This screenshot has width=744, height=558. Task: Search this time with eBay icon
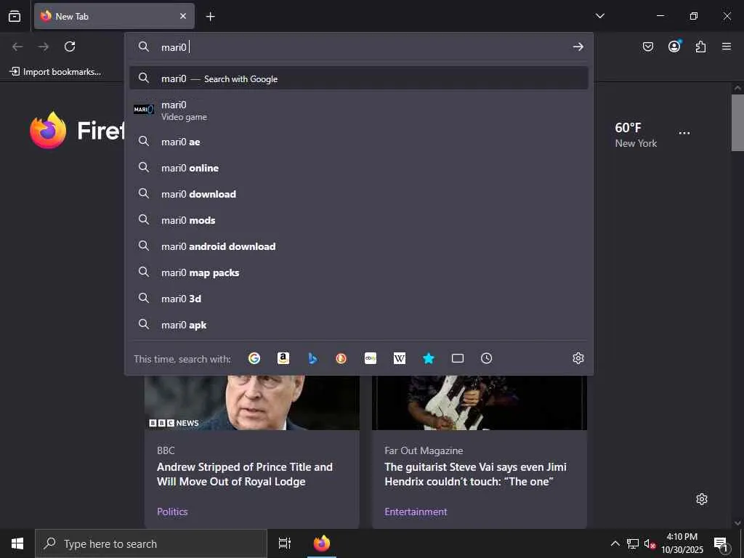[x=371, y=358]
